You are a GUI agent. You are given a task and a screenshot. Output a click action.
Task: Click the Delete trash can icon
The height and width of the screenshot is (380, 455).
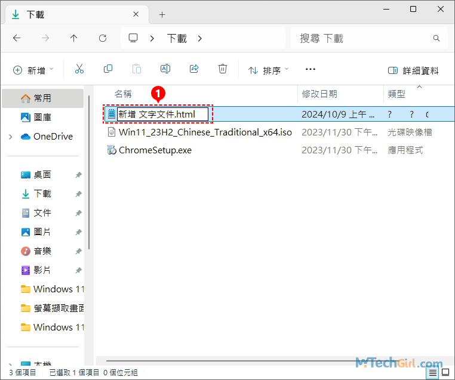click(x=223, y=70)
